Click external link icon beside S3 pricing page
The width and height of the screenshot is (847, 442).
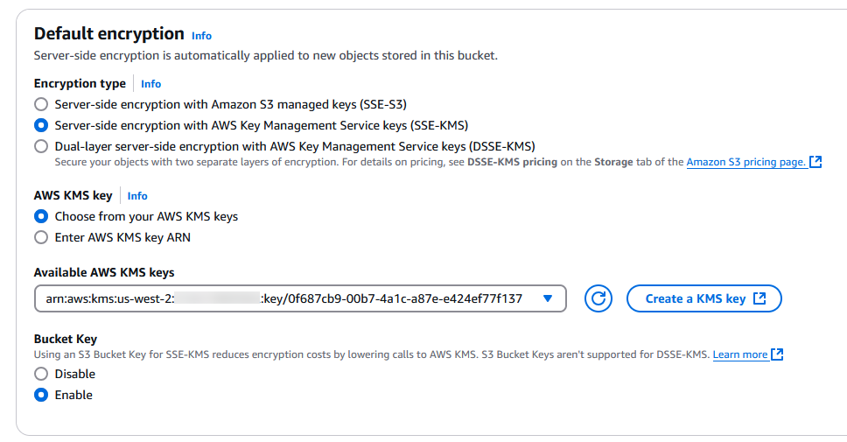(815, 162)
